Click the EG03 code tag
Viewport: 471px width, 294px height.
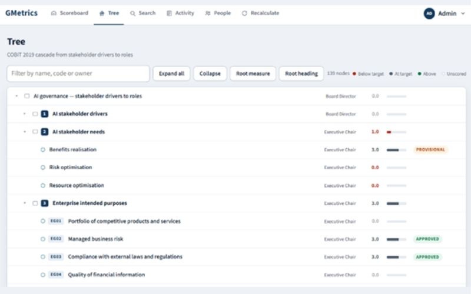pos(56,257)
